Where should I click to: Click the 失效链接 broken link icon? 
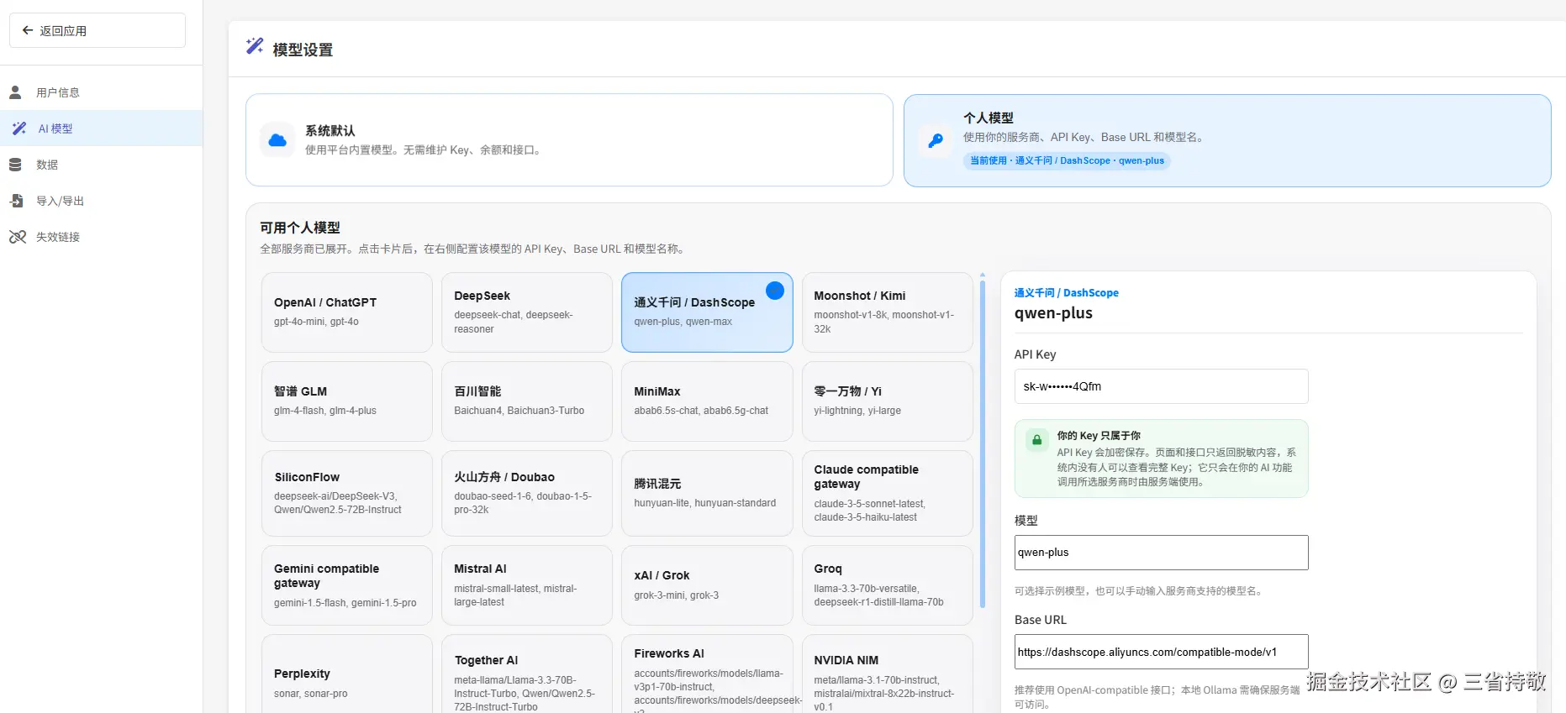[18, 237]
